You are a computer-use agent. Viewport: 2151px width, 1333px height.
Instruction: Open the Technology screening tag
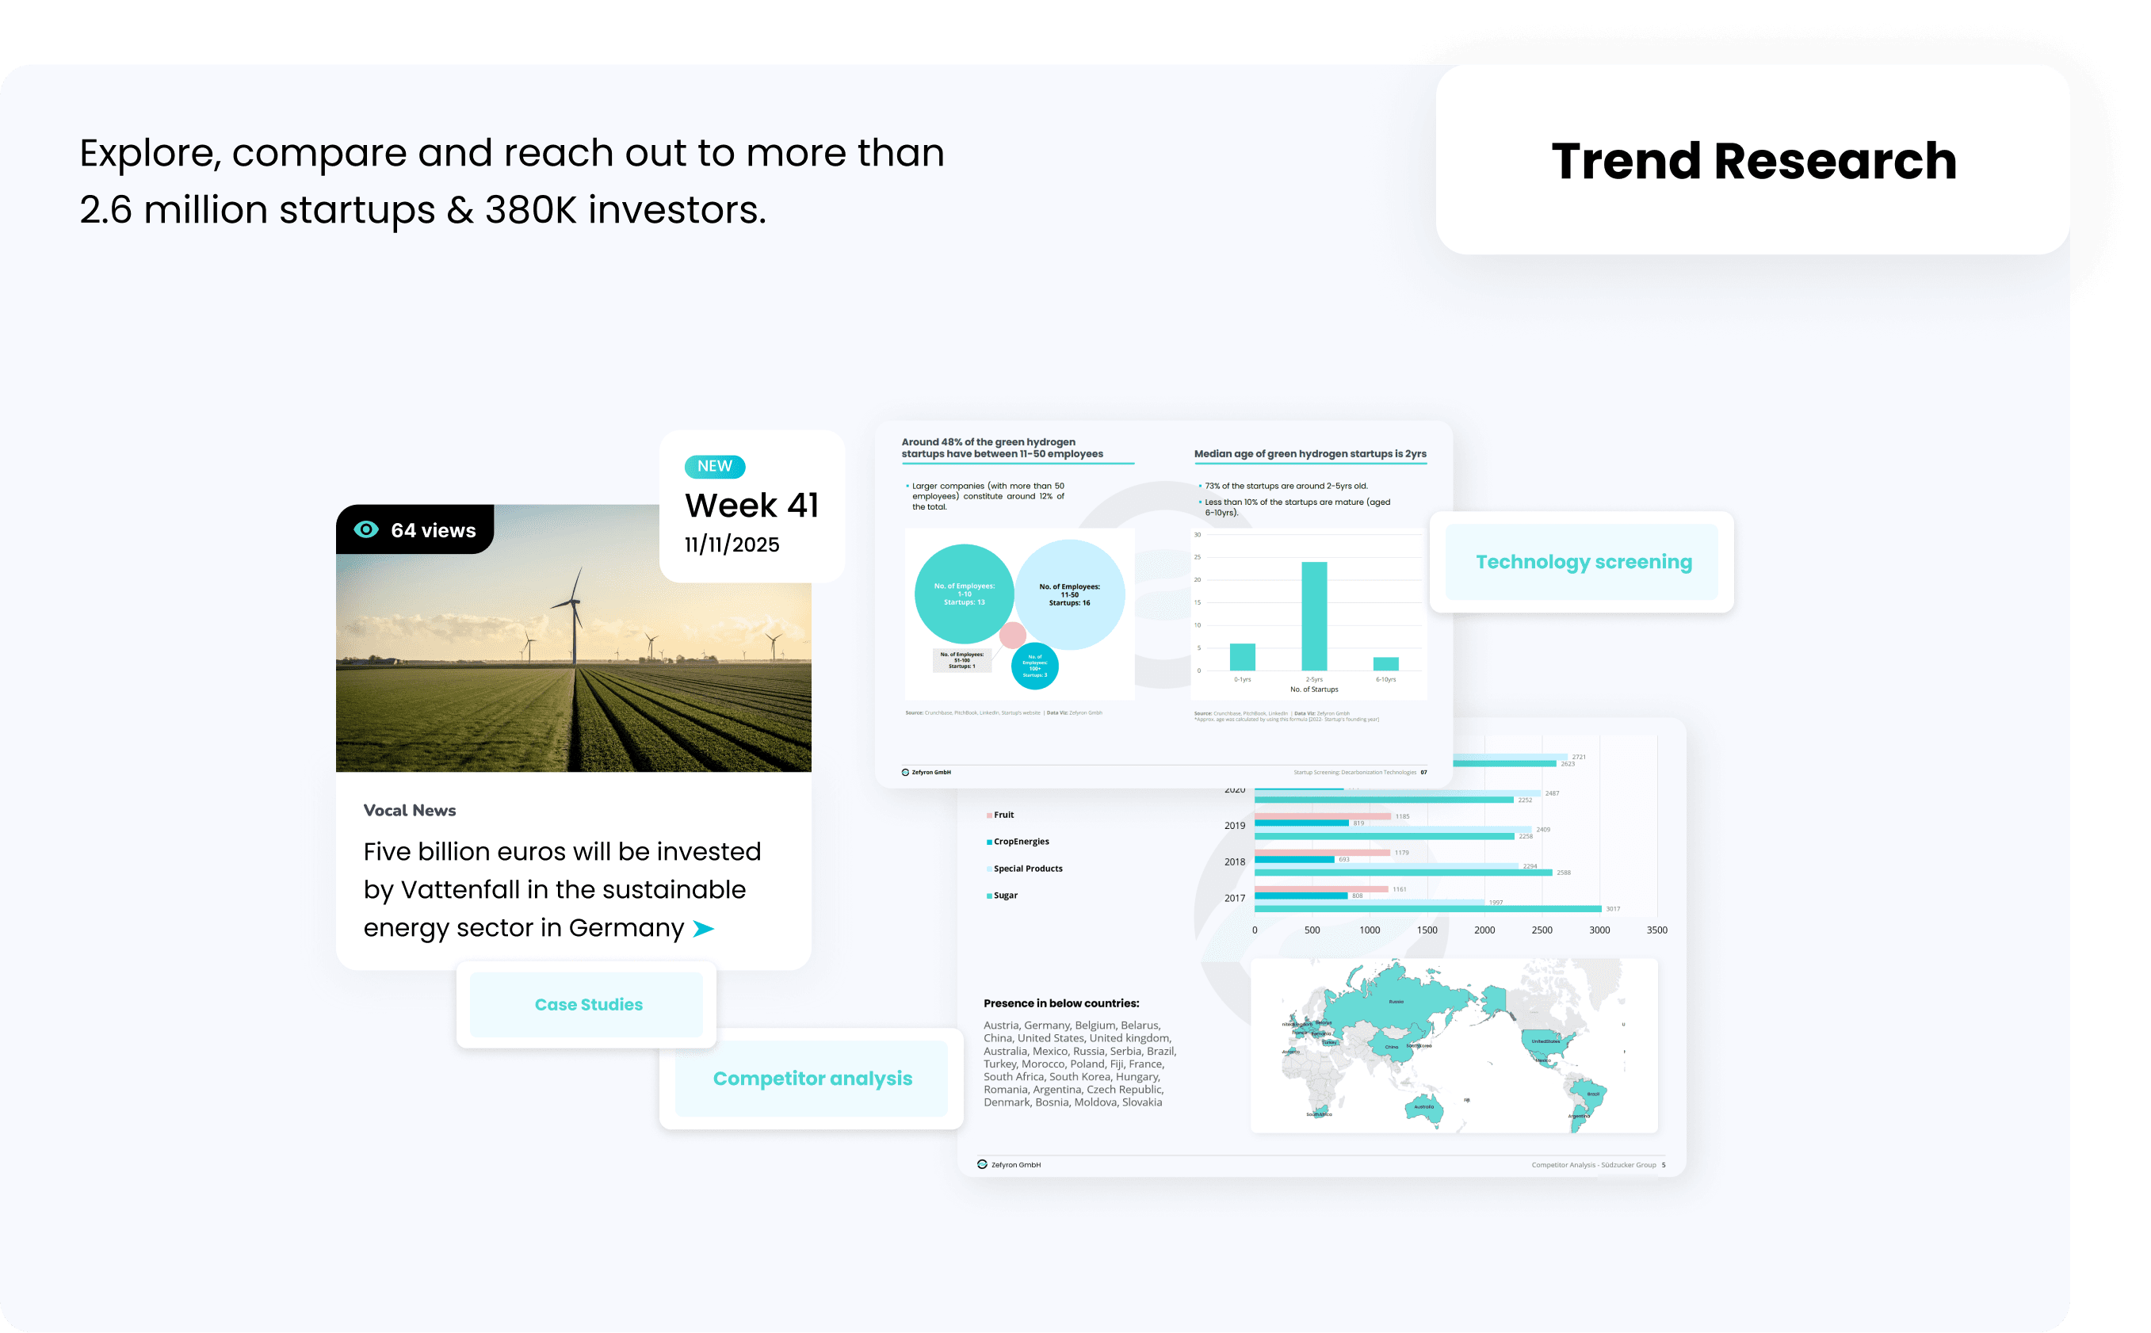1583,562
